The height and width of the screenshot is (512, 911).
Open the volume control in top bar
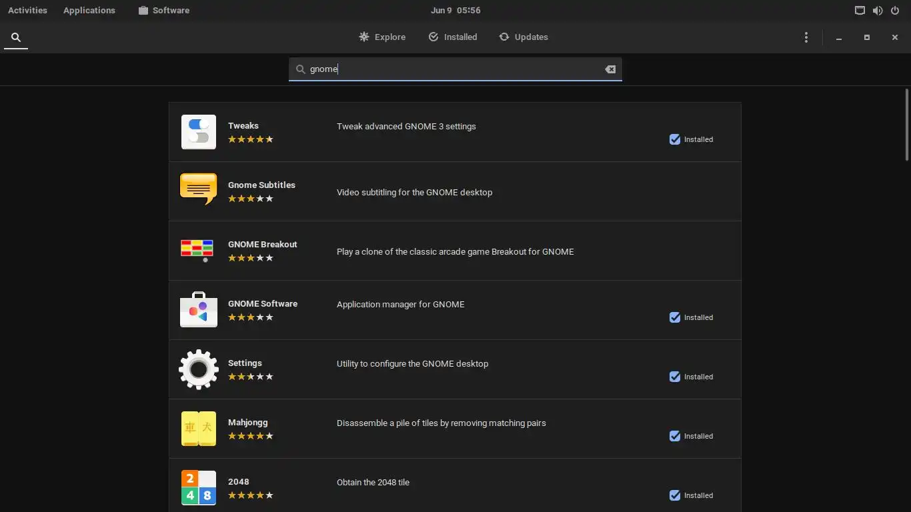pyautogui.click(x=877, y=11)
